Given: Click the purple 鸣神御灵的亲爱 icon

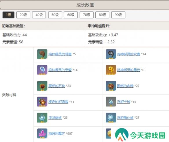Looking at the screenshot, I should click(42, 70).
